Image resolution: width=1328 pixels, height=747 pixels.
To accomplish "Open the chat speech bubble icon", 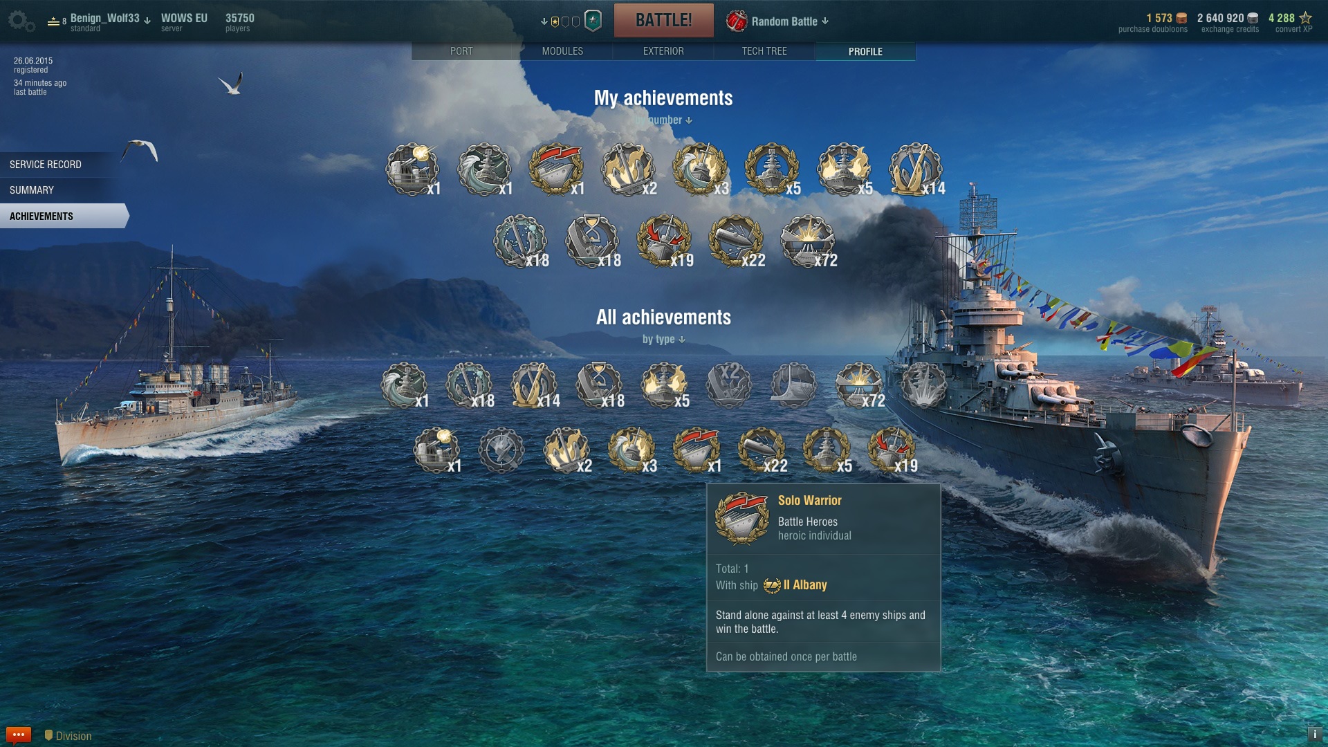I will [19, 735].
